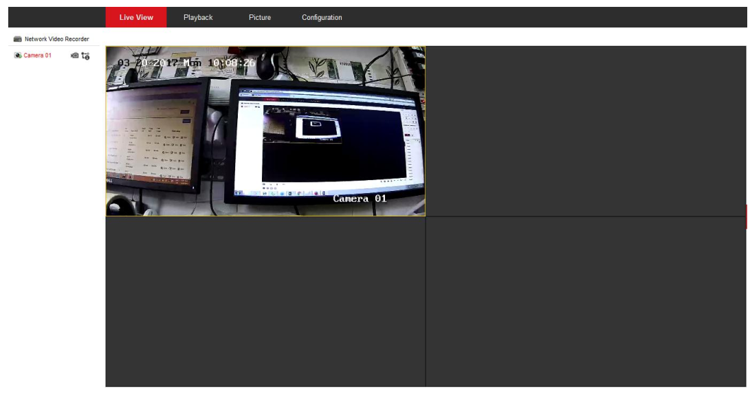The height and width of the screenshot is (393, 750).
Task: Start recording with Camera 01's camcorder icon
Action: [74, 56]
